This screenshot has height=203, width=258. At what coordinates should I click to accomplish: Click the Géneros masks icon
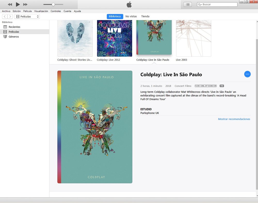5,37
